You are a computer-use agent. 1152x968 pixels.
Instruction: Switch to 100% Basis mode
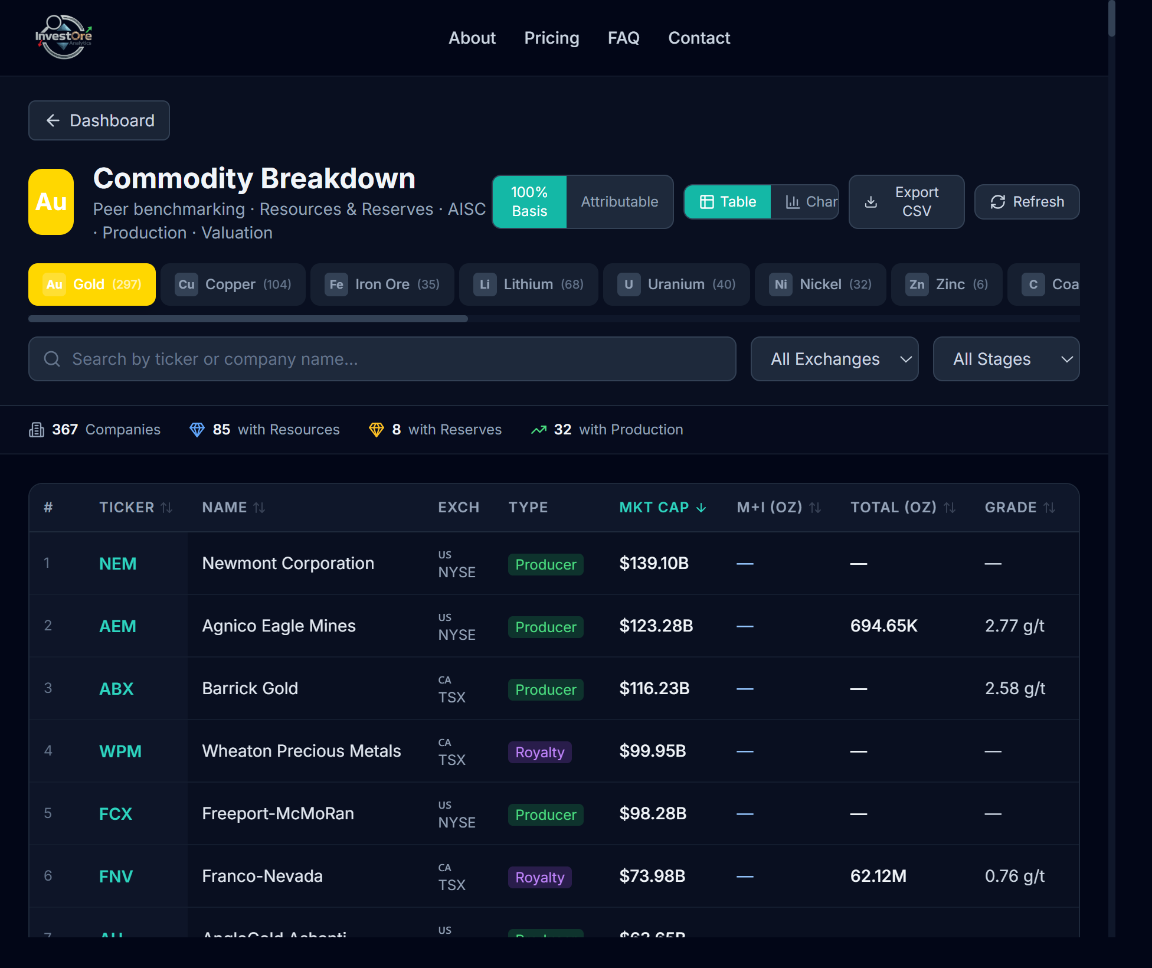(x=529, y=202)
